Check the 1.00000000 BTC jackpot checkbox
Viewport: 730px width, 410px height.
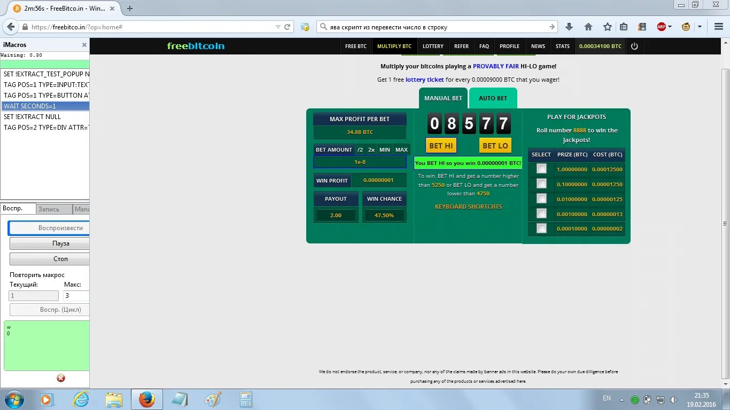click(x=541, y=169)
